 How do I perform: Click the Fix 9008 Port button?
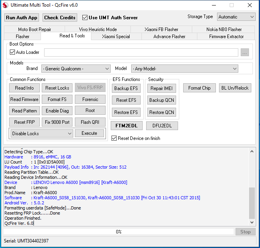tap(57, 122)
